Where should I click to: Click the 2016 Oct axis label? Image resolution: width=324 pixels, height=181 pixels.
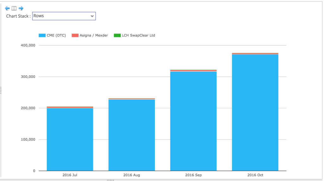[255, 175]
